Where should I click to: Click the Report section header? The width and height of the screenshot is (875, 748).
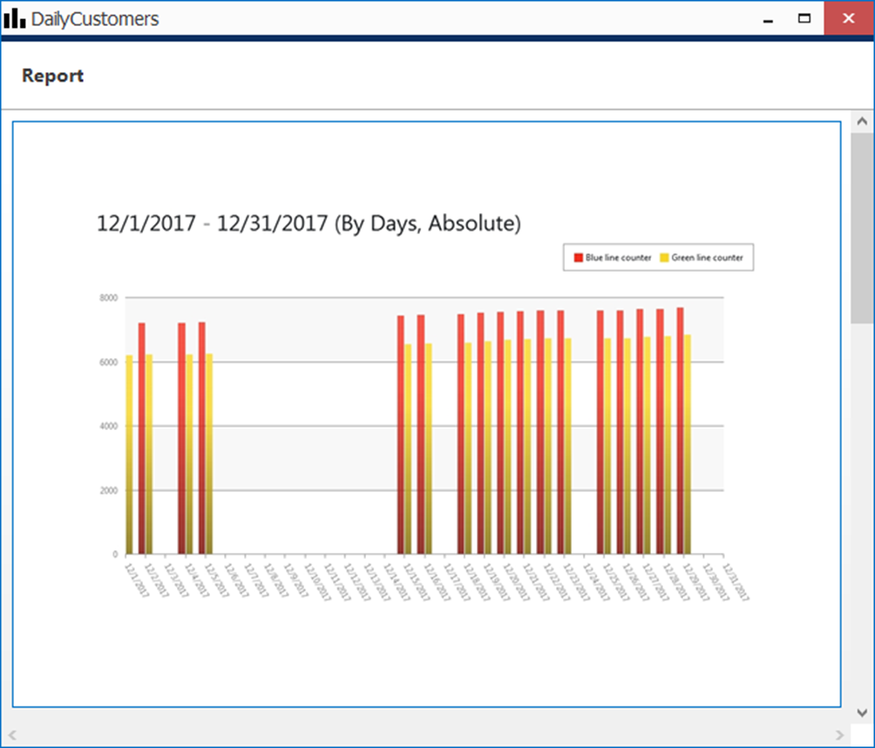point(52,76)
